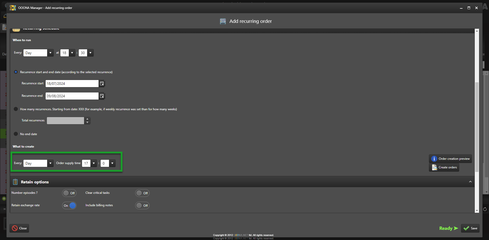This screenshot has height=240, width=489.
Task: Enable the Clear critical tasks toggle
Action: pos(142,193)
